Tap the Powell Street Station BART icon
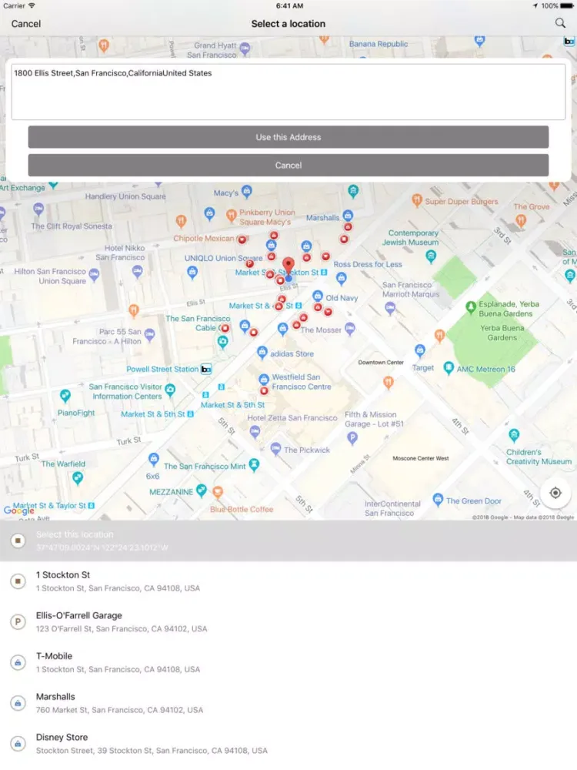The height and width of the screenshot is (770, 577). [x=206, y=370]
